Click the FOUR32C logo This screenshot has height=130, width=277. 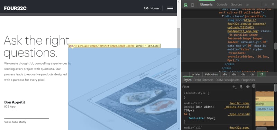(x=15, y=8)
